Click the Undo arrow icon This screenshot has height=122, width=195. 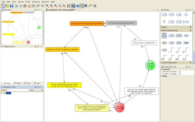point(38,6)
